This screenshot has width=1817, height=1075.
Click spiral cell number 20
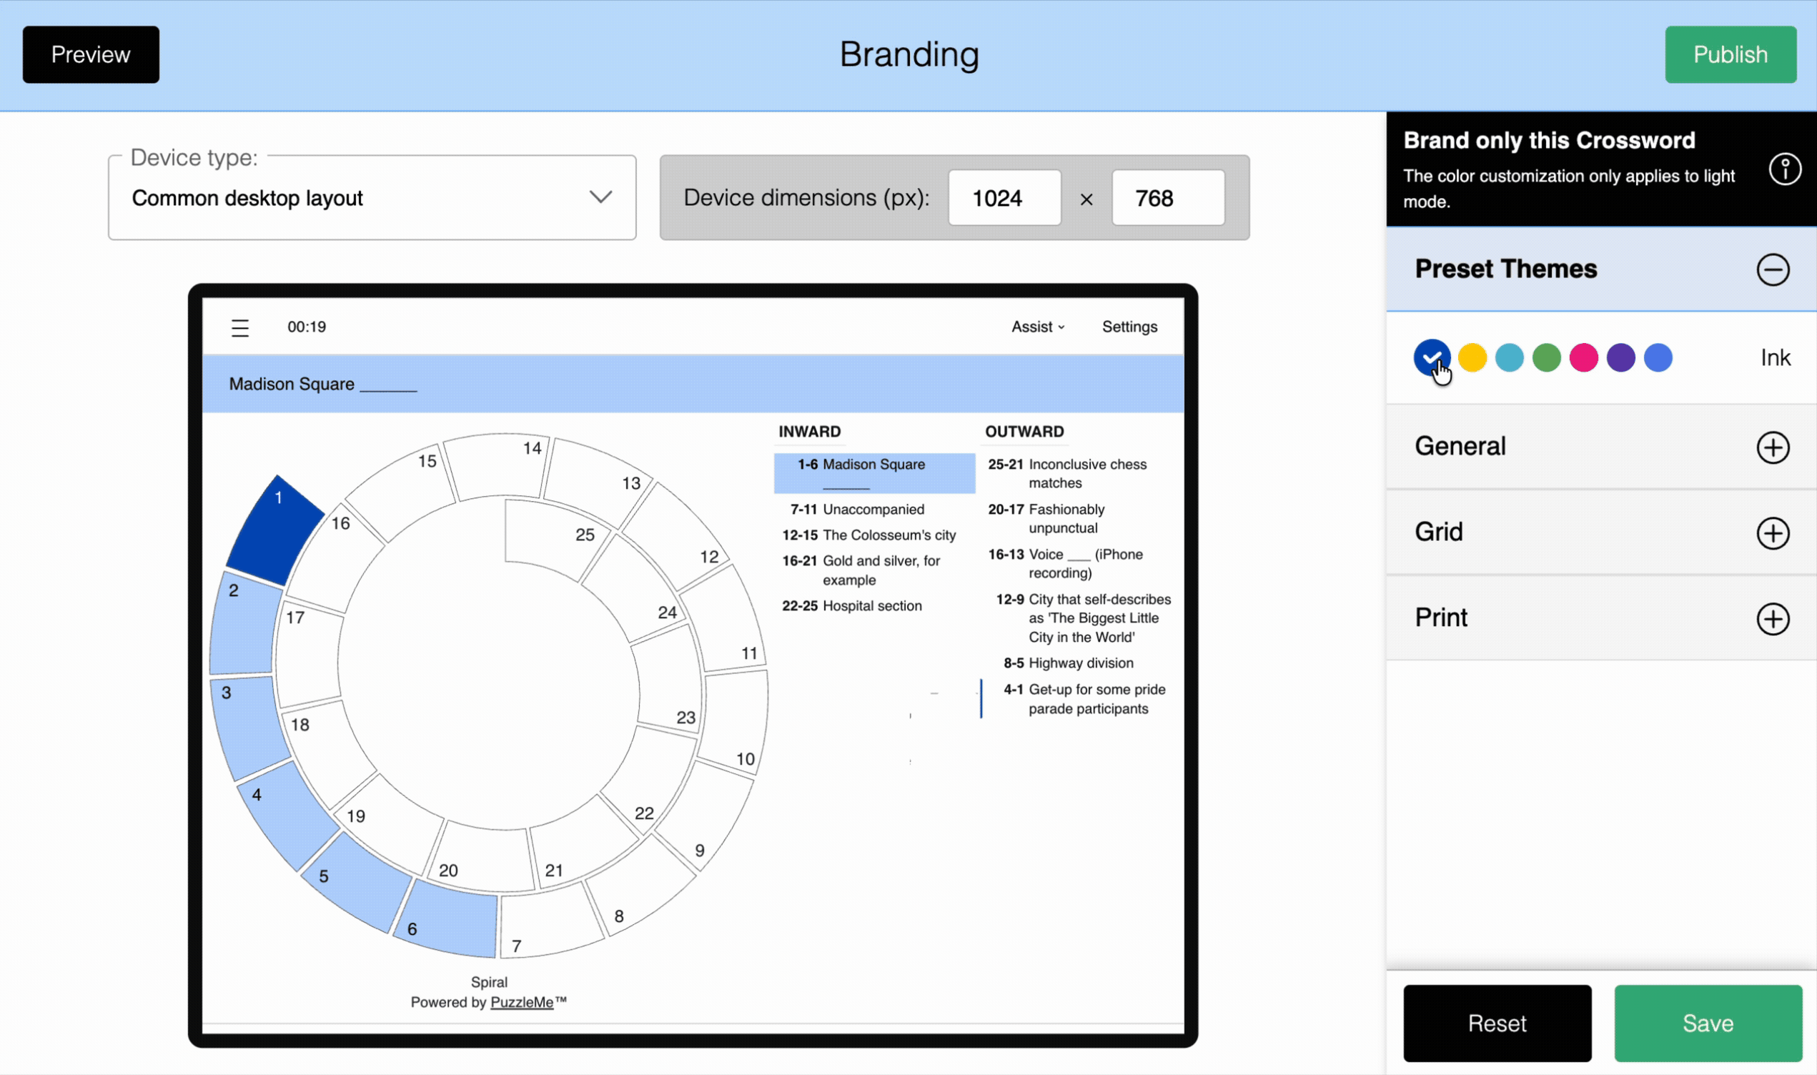click(482, 857)
